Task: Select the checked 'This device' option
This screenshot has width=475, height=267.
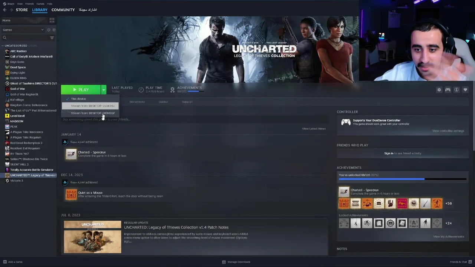Action: click(90, 99)
